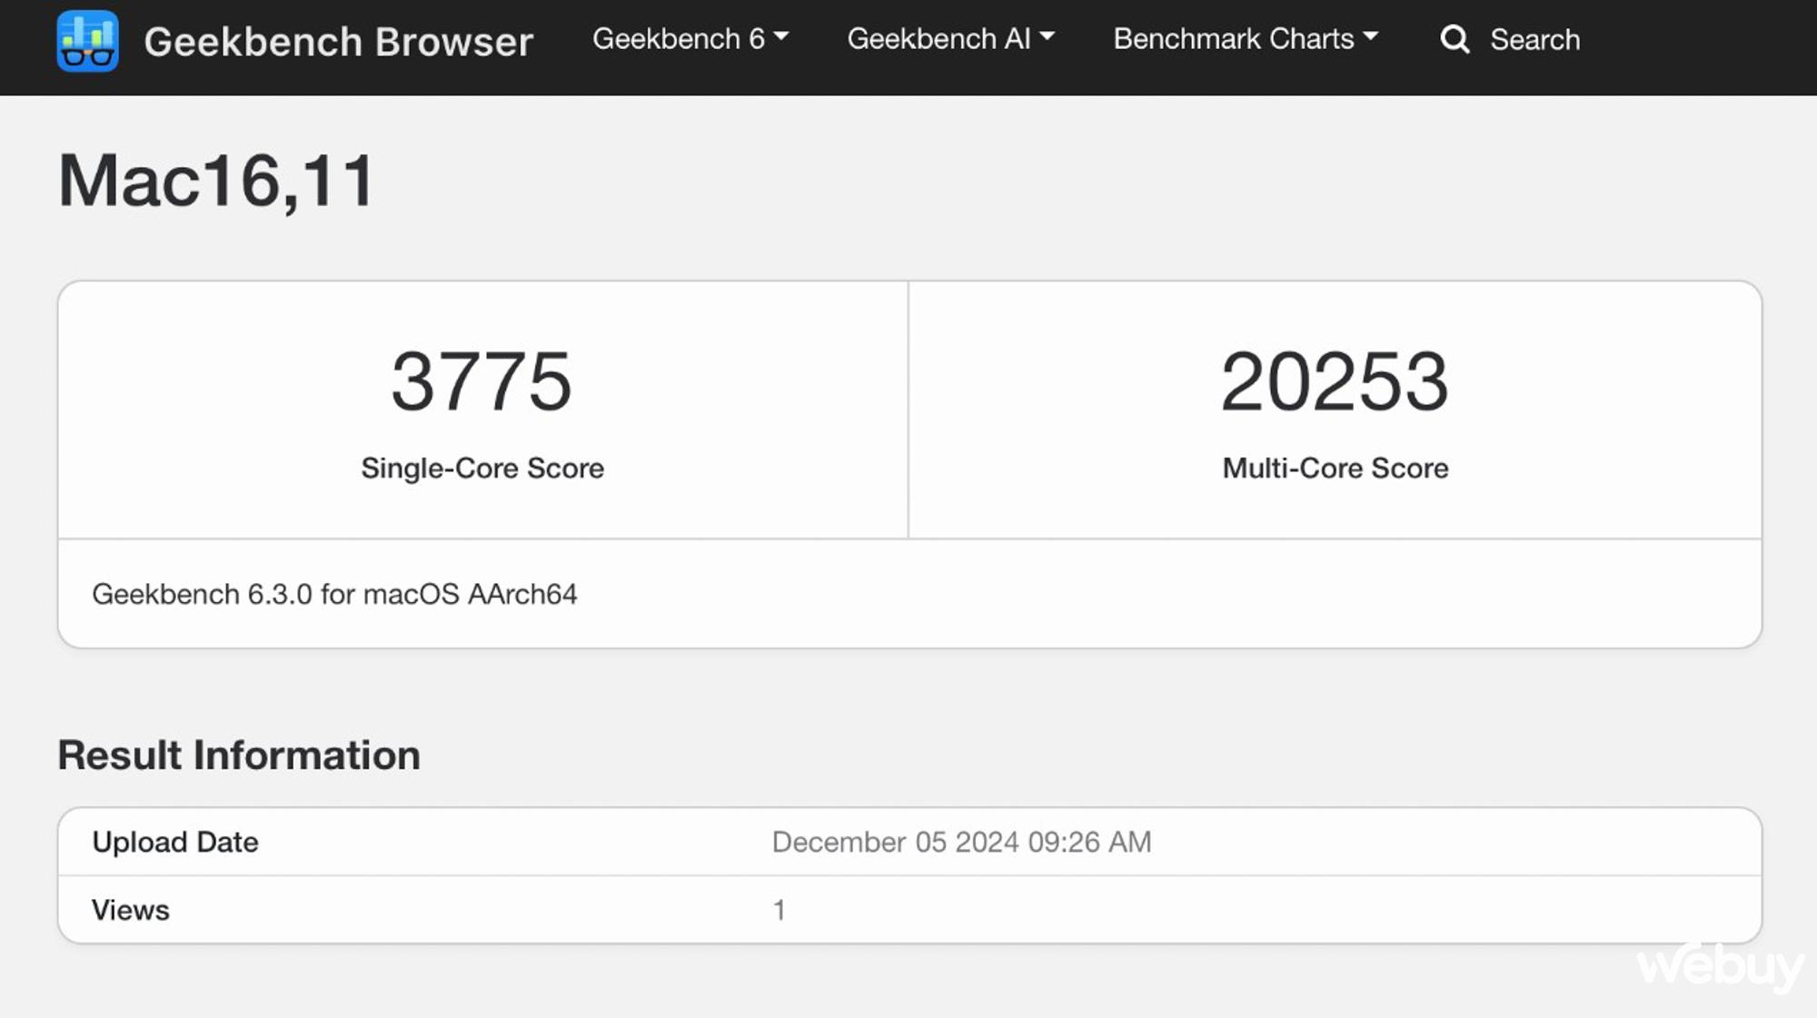Image resolution: width=1817 pixels, height=1018 pixels.
Task: Click the Upload Date row label
Action: coord(175,842)
